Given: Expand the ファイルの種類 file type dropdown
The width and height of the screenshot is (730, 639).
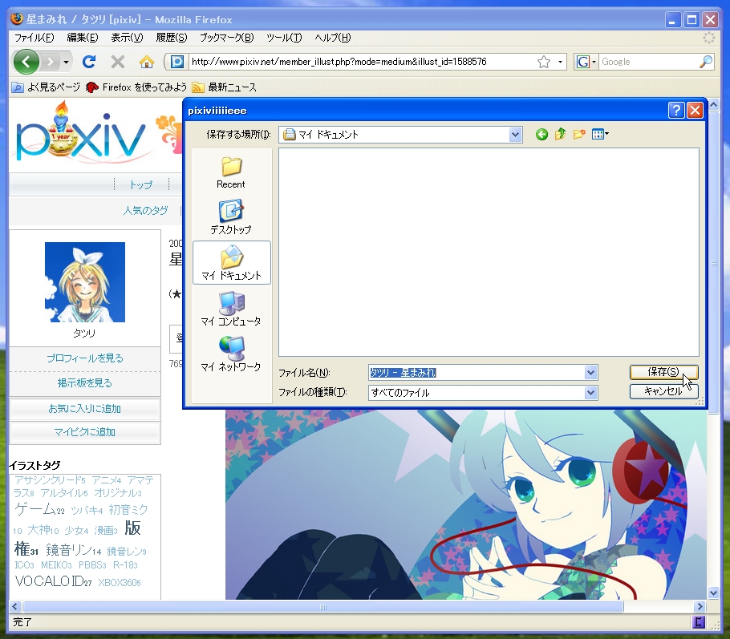Looking at the screenshot, I should [x=590, y=392].
